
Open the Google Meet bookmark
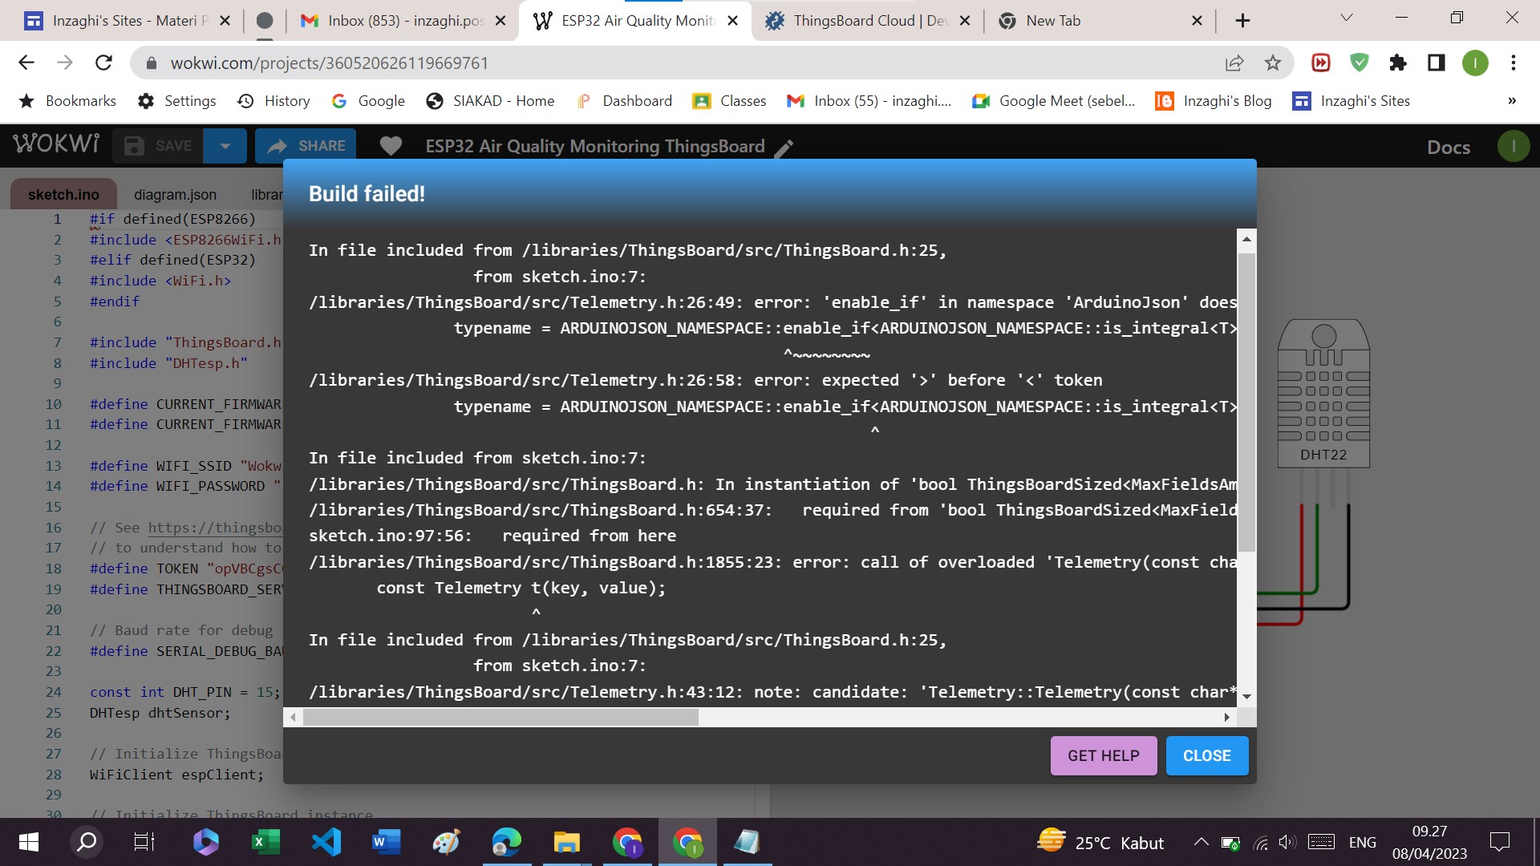1053,101
